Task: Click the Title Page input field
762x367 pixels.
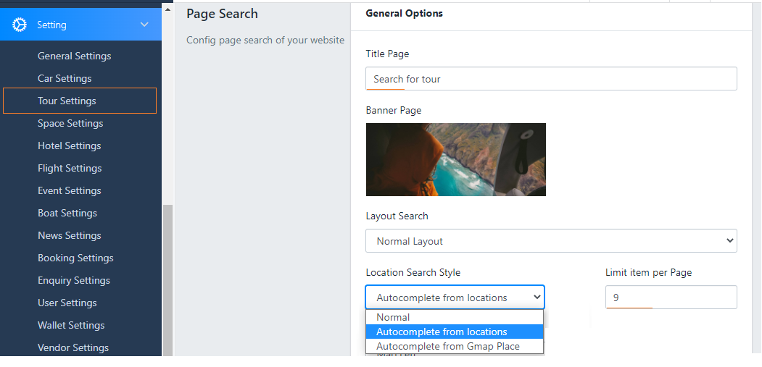Action: pyautogui.click(x=551, y=79)
